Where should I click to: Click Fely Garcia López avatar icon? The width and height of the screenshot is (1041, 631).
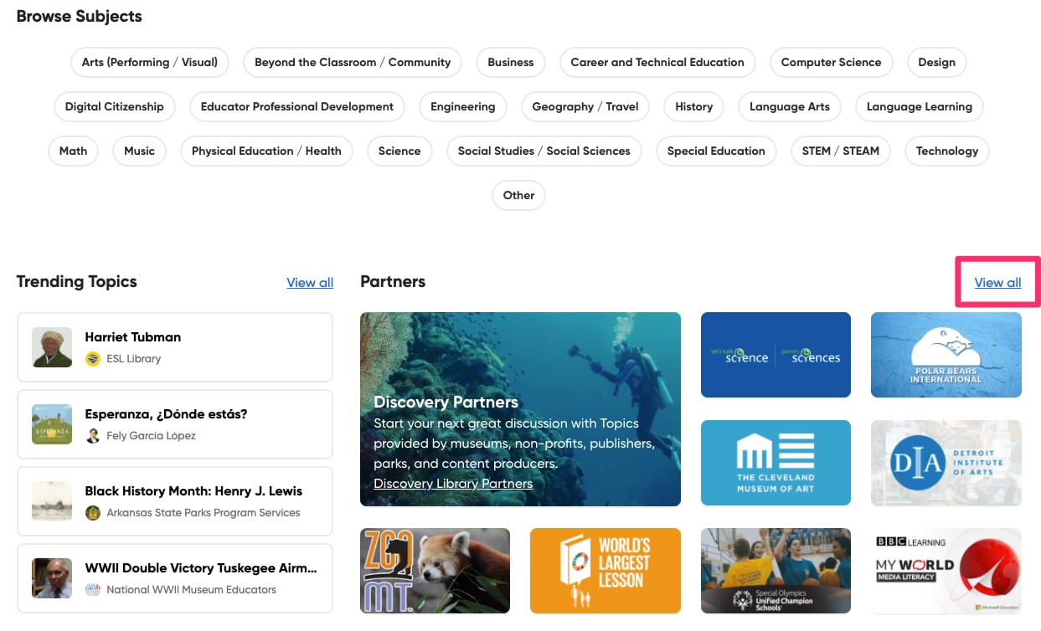point(93,436)
